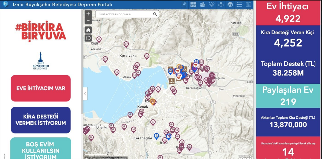Click the map location pin widget

(221, 5)
